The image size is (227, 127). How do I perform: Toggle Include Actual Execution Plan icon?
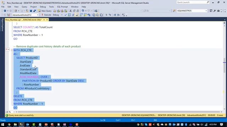click(81, 15)
